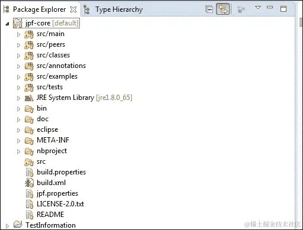Click the src/annotations package folder icon

tap(29, 66)
